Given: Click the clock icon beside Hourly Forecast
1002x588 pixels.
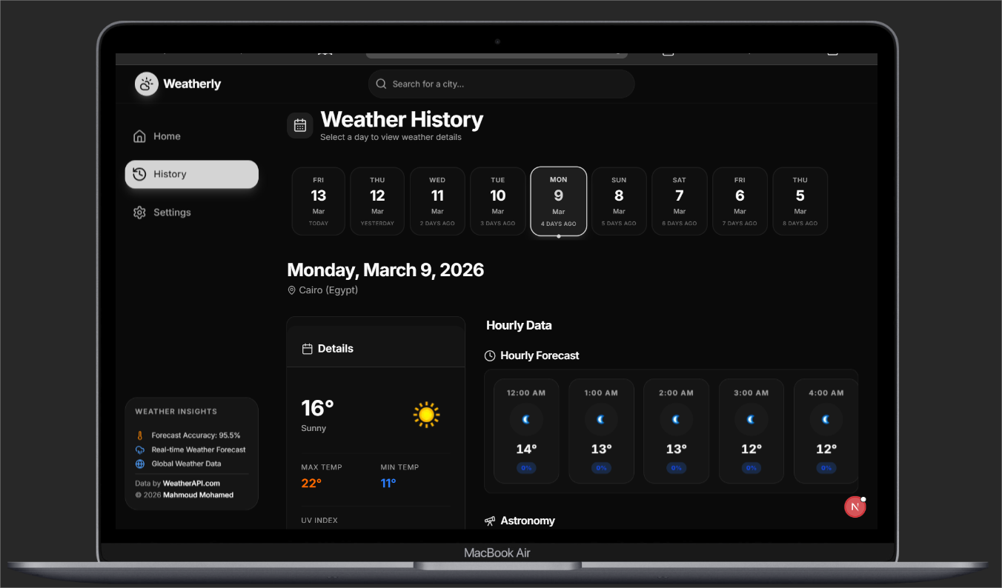Looking at the screenshot, I should (x=490, y=356).
